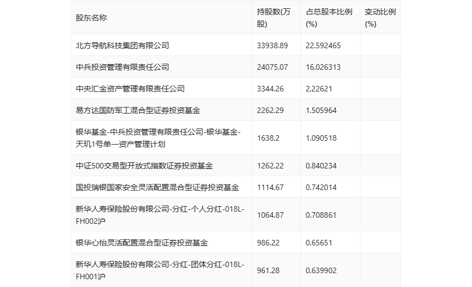Select 银华心怡灵活配置混合型证券投资基金 name
The width and height of the screenshot is (472, 287).
pos(142,243)
